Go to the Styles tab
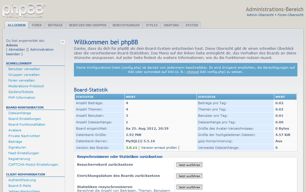The width and height of the screenshot is (306, 192). [152, 25]
